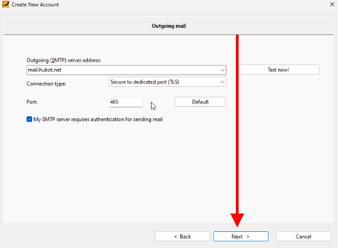Expand the SMTP server address dropdown arrow
Viewport: 338px width, 248px height.
[222, 70]
